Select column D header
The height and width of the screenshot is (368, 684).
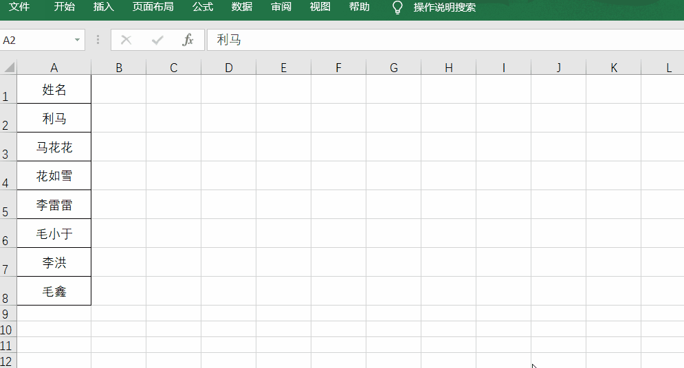click(229, 67)
